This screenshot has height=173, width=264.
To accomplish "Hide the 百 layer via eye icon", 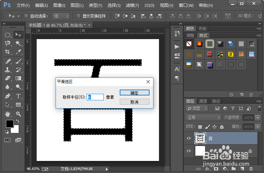I will pos(189,138).
